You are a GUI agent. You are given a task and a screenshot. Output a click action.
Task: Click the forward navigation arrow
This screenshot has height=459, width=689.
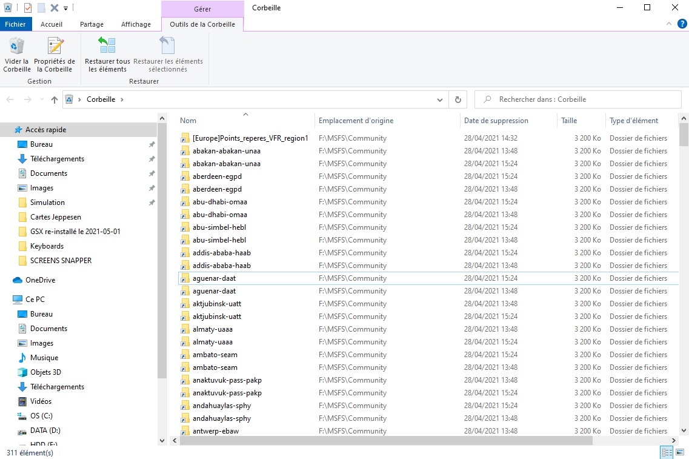(28, 100)
